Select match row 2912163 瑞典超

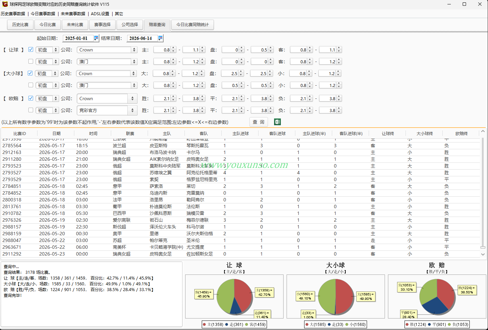240,152
